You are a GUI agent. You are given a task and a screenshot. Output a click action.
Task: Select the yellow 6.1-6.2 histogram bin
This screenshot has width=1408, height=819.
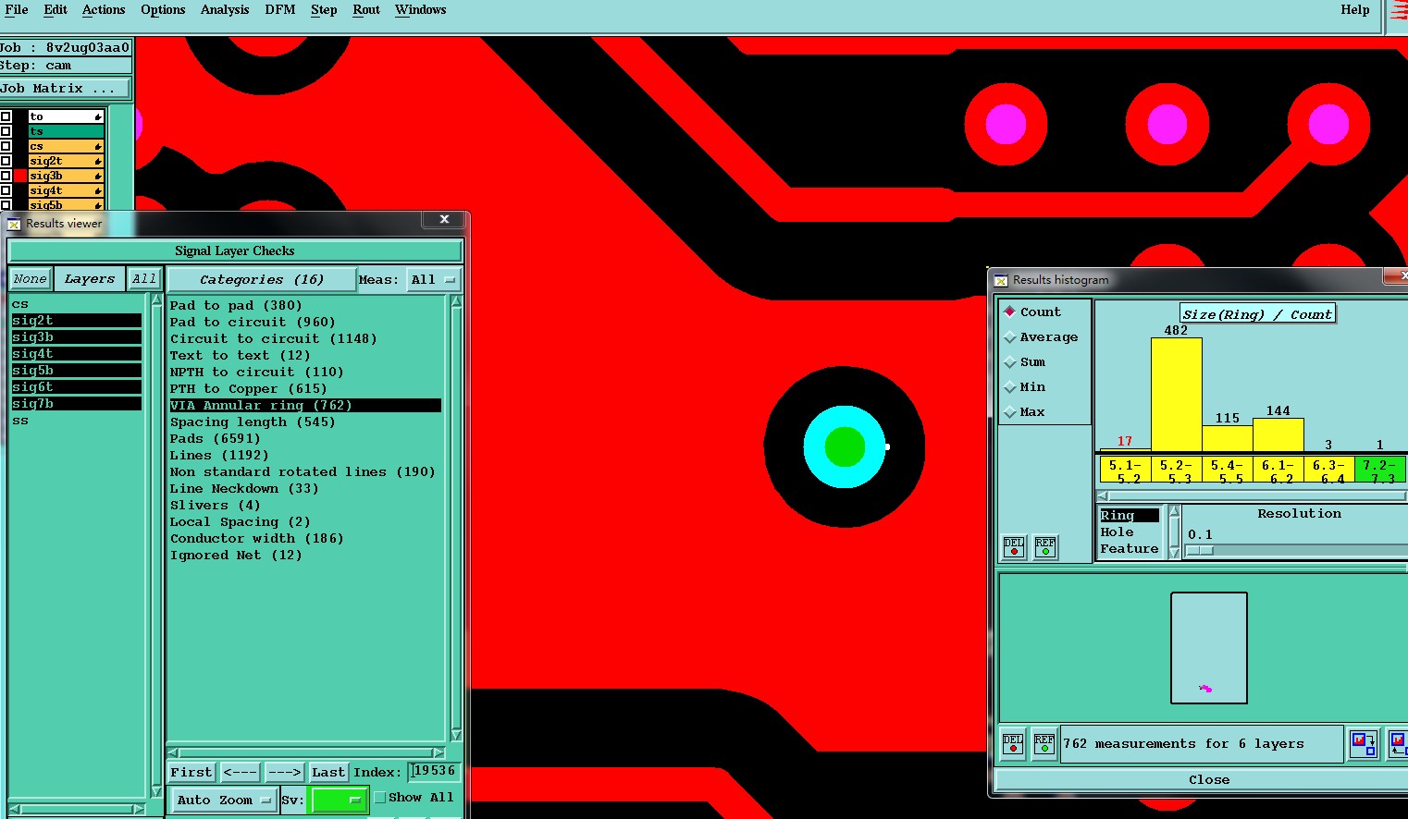1278,470
